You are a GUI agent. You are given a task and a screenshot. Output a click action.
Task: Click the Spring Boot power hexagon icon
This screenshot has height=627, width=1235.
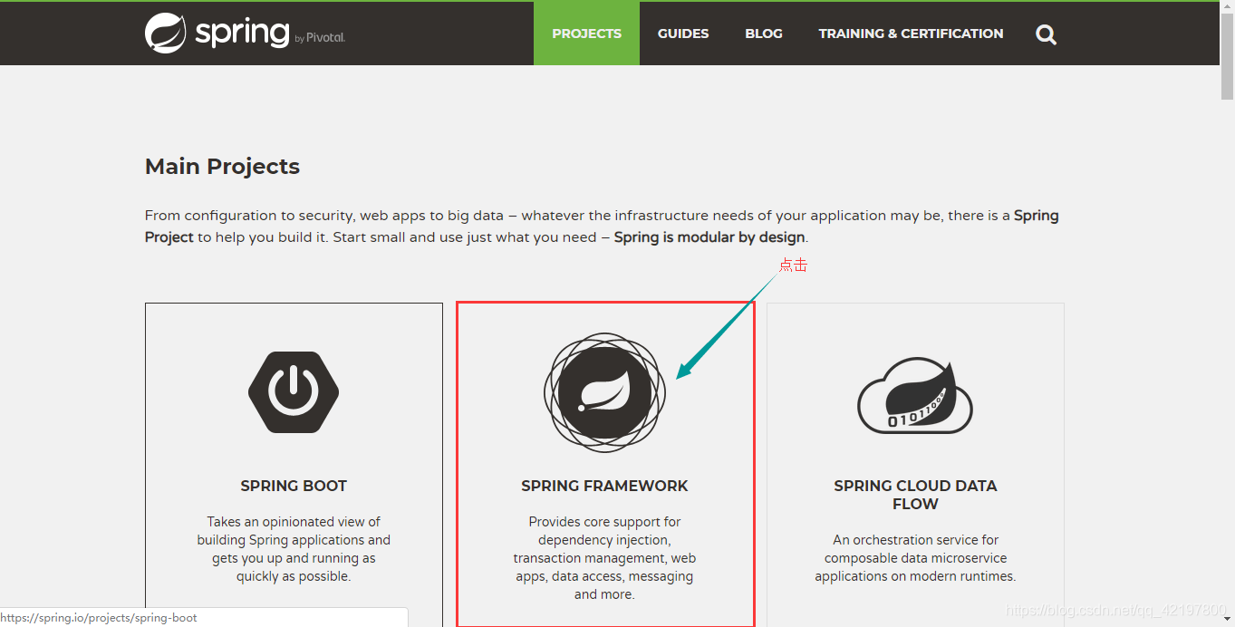point(294,392)
